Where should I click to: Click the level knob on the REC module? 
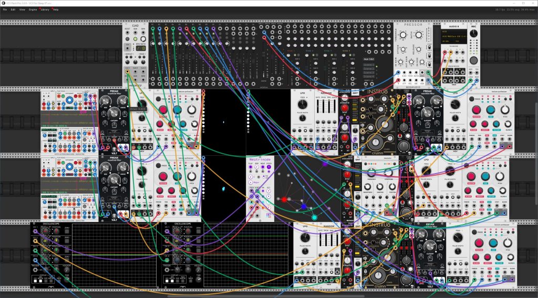point(473,34)
